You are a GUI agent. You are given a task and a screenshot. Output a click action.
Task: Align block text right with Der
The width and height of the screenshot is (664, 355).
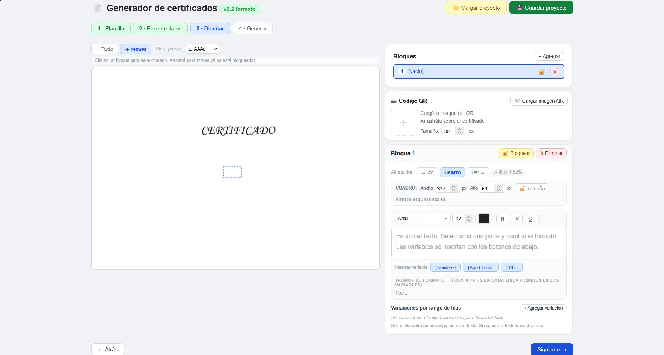pyautogui.click(x=478, y=172)
